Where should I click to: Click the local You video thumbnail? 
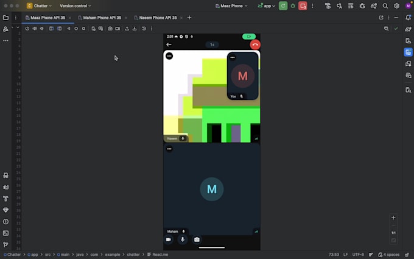tap(242, 76)
